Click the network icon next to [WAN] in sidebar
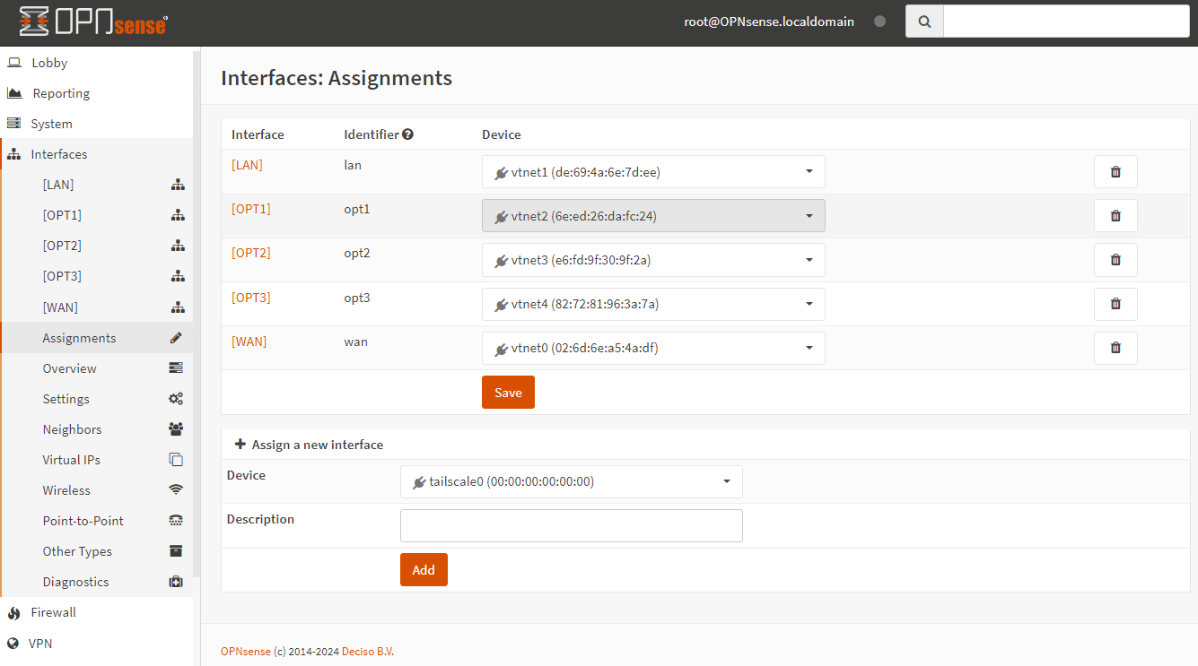Screen dimensions: 1198x666 point(178,307)
